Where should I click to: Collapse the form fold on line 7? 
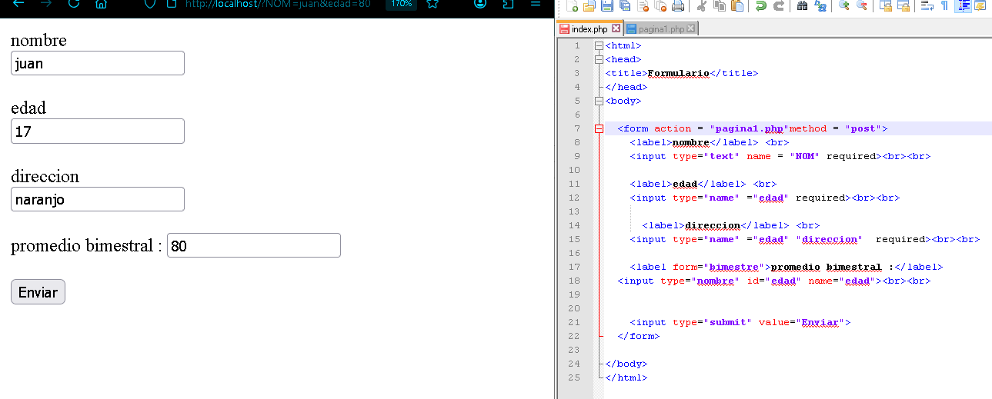[599, 129]
